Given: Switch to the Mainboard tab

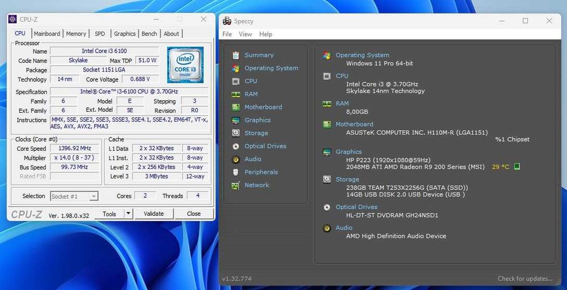Looking at the screenshot, I should pyautogui.click(x=47, y=33).
